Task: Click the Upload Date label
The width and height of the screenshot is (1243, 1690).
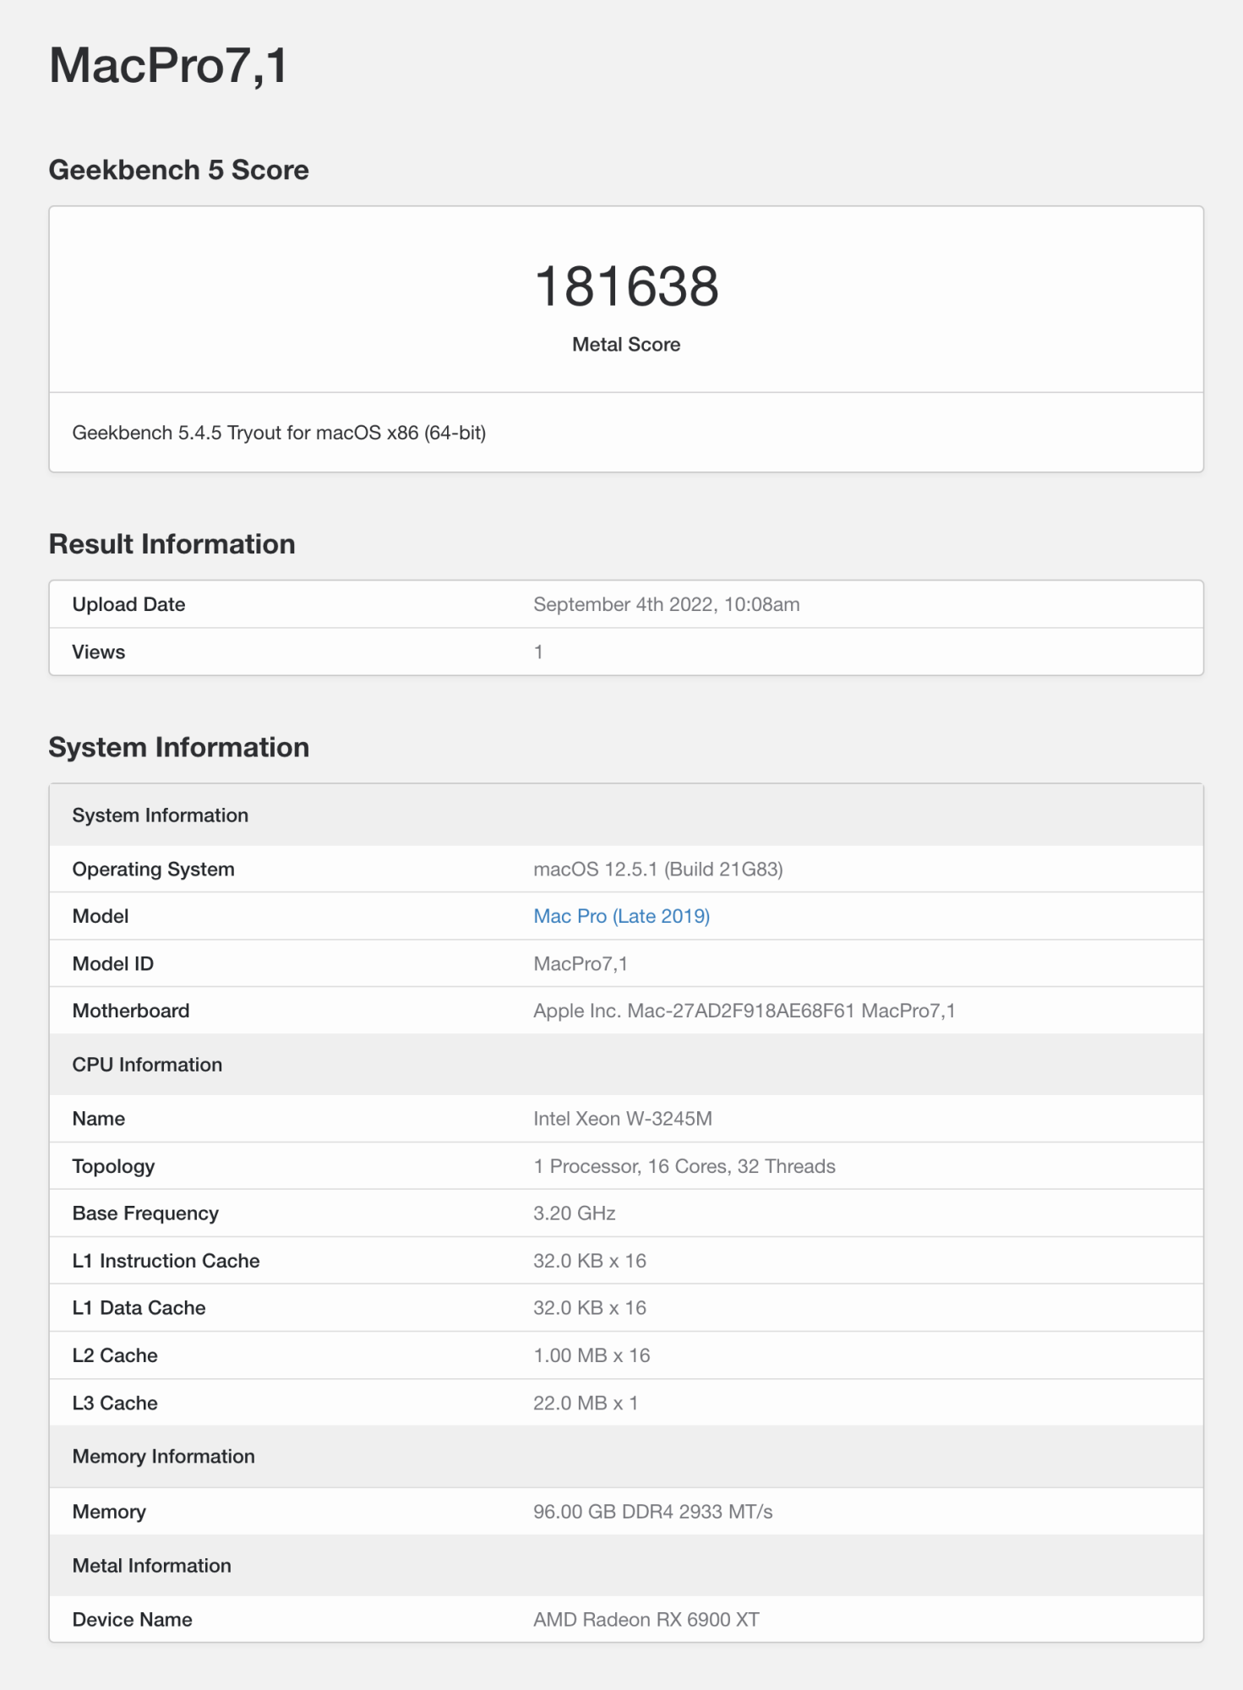Action: click(x=128, y=604)
